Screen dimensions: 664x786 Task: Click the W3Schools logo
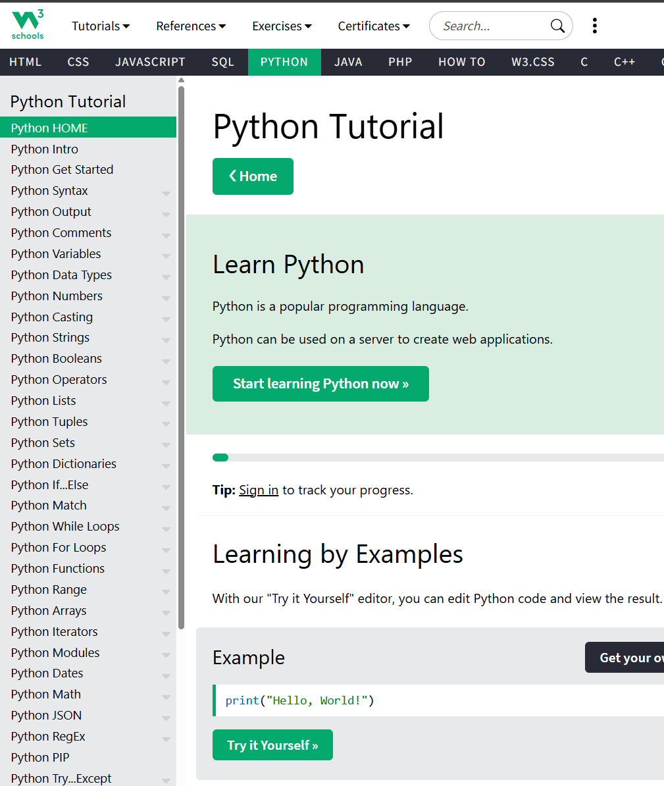coord(28,25)
